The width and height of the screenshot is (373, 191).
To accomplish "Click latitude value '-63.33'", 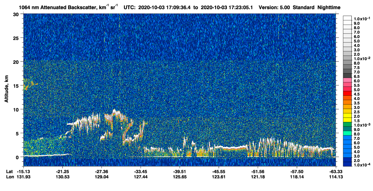I will pyautogui.click(x=336, y=171).
